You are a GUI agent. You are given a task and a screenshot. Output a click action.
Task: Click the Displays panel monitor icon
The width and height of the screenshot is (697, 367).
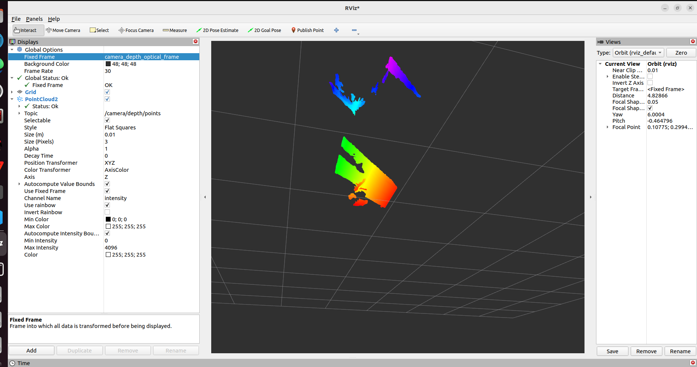(x=12, y=42)
